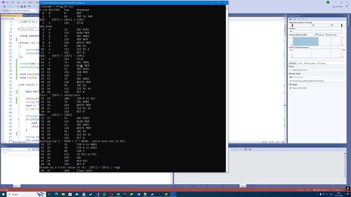The width and height of the screenshot is (351, 197).
Task: Click the Windows taskbar search box
Action: [x=26, y=194]
